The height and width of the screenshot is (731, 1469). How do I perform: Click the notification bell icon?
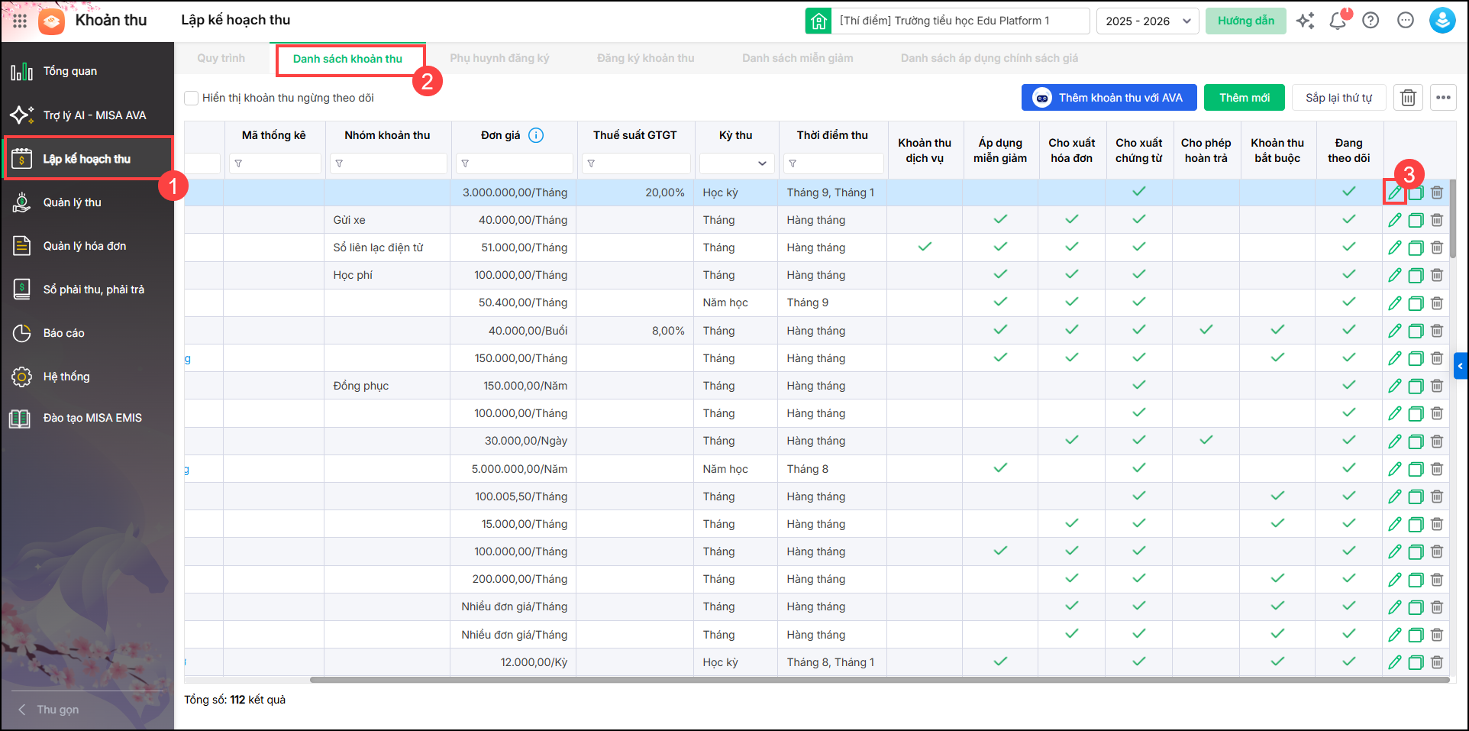pyautogui.click(x=1338, y=21)
